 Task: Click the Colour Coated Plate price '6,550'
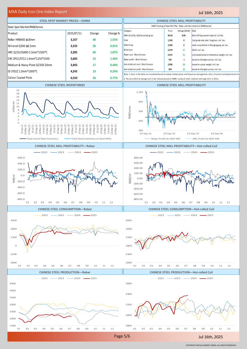[74, 78]
